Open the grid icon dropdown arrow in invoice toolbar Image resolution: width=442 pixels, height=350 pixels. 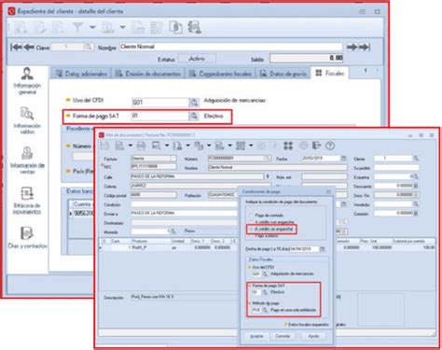[251, 146]
